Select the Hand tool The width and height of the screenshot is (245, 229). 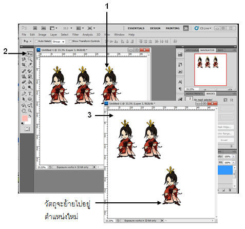point(24,111)
